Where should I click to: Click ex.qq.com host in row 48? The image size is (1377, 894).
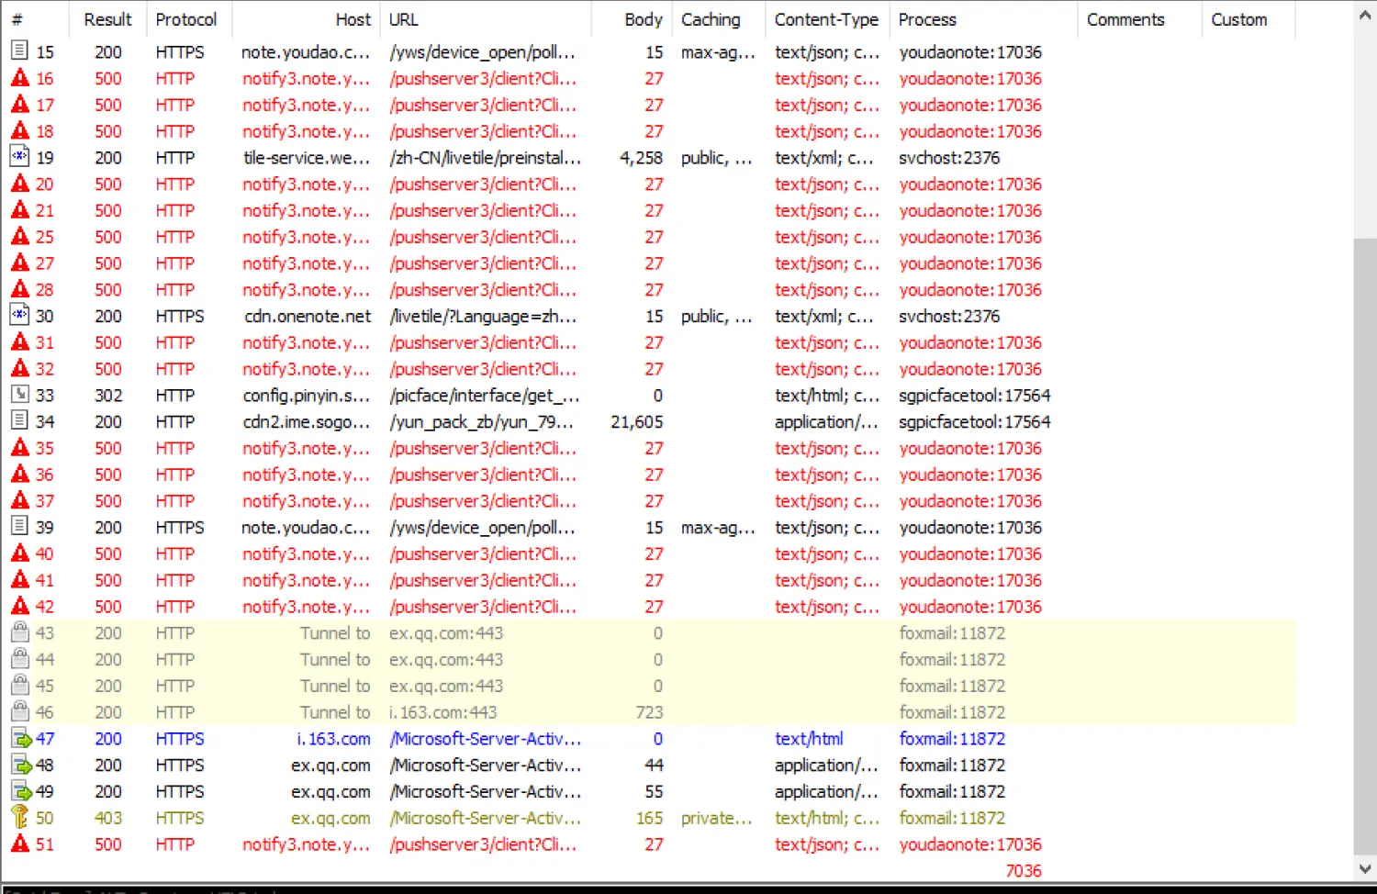coord(331,765)
